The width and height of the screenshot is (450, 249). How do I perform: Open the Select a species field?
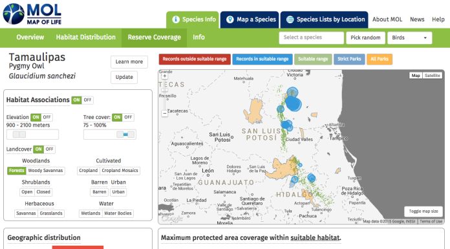pos(311,38)
